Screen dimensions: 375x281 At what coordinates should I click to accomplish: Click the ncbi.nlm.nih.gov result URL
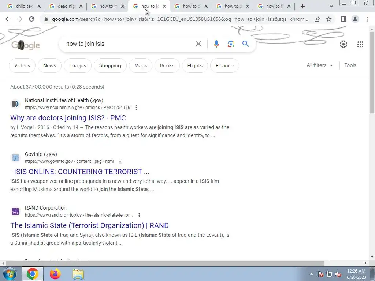tap(78, 108)
